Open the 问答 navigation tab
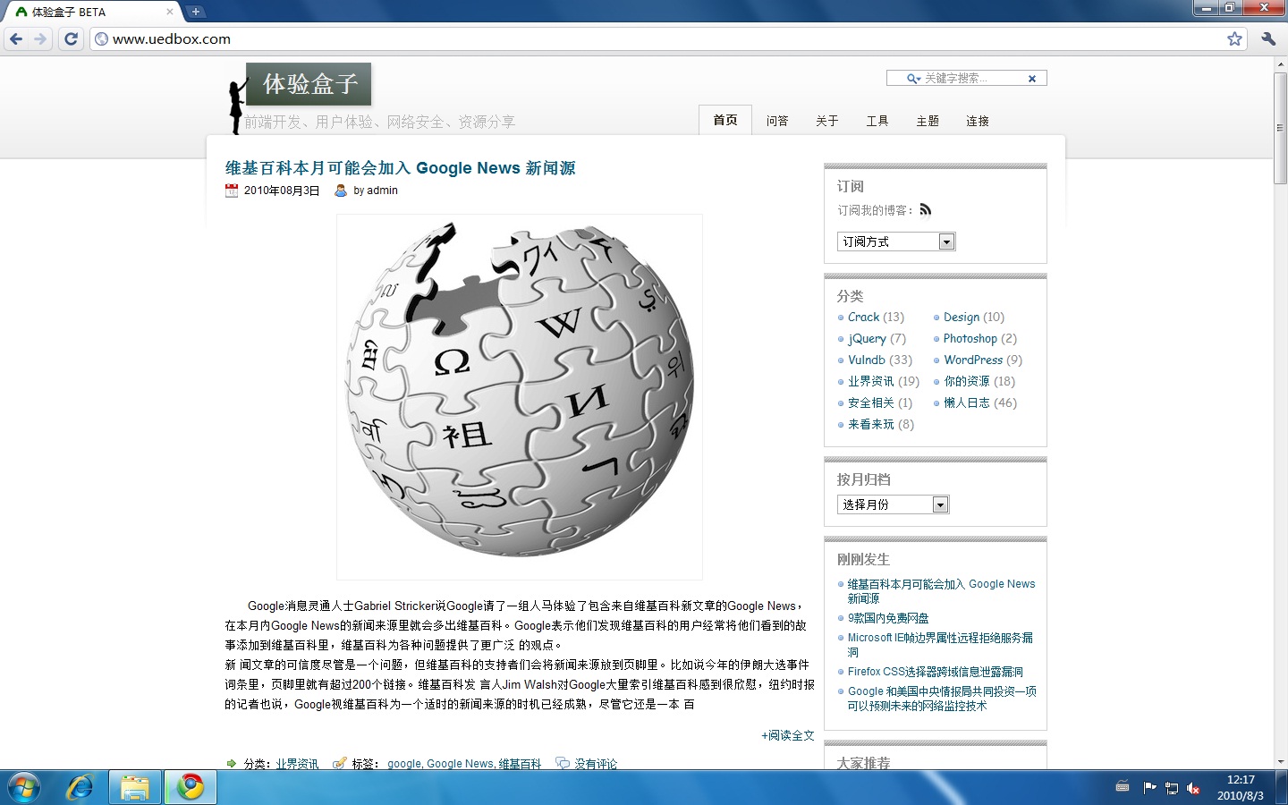This screenshot has width=1288, height=805. pyautogui.click(x=777, y=121)
